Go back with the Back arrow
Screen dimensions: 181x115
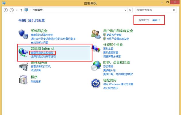coord(6,10)
